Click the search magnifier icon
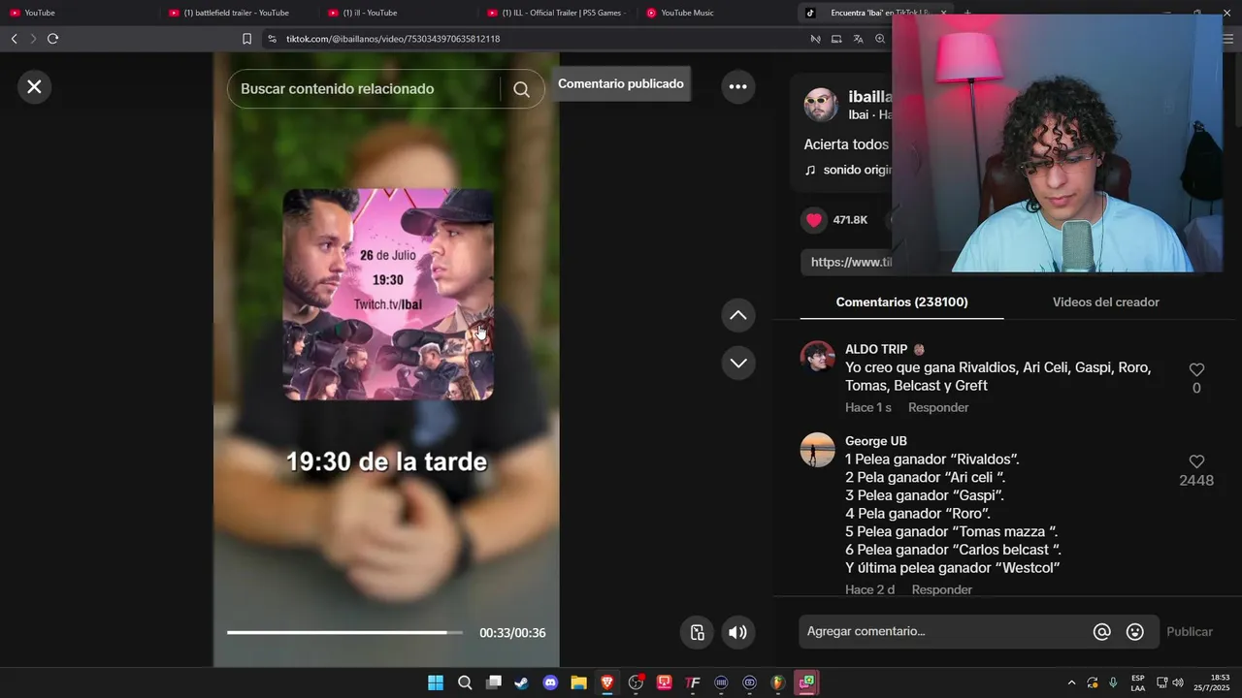1242x698 pixels. pyautogui.click(x=521, y=89)
